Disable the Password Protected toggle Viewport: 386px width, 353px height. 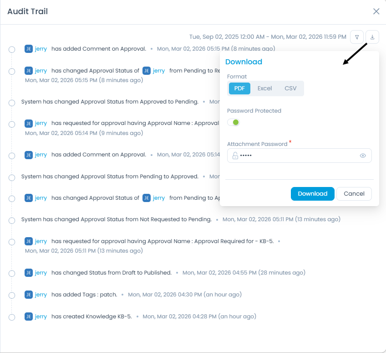tap(234, 122)
